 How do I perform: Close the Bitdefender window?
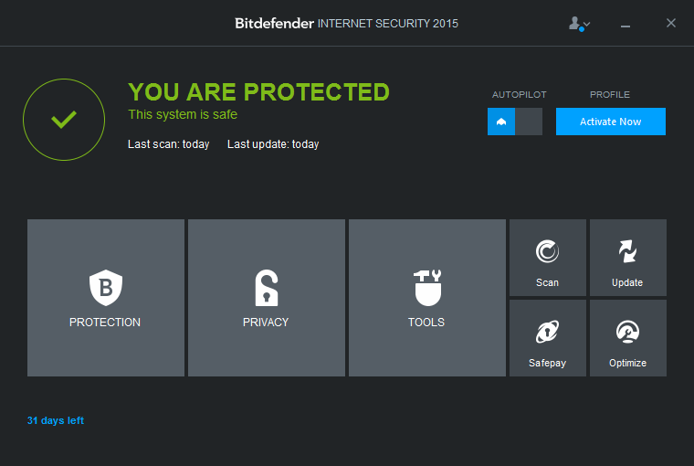(x=671, y=23)
